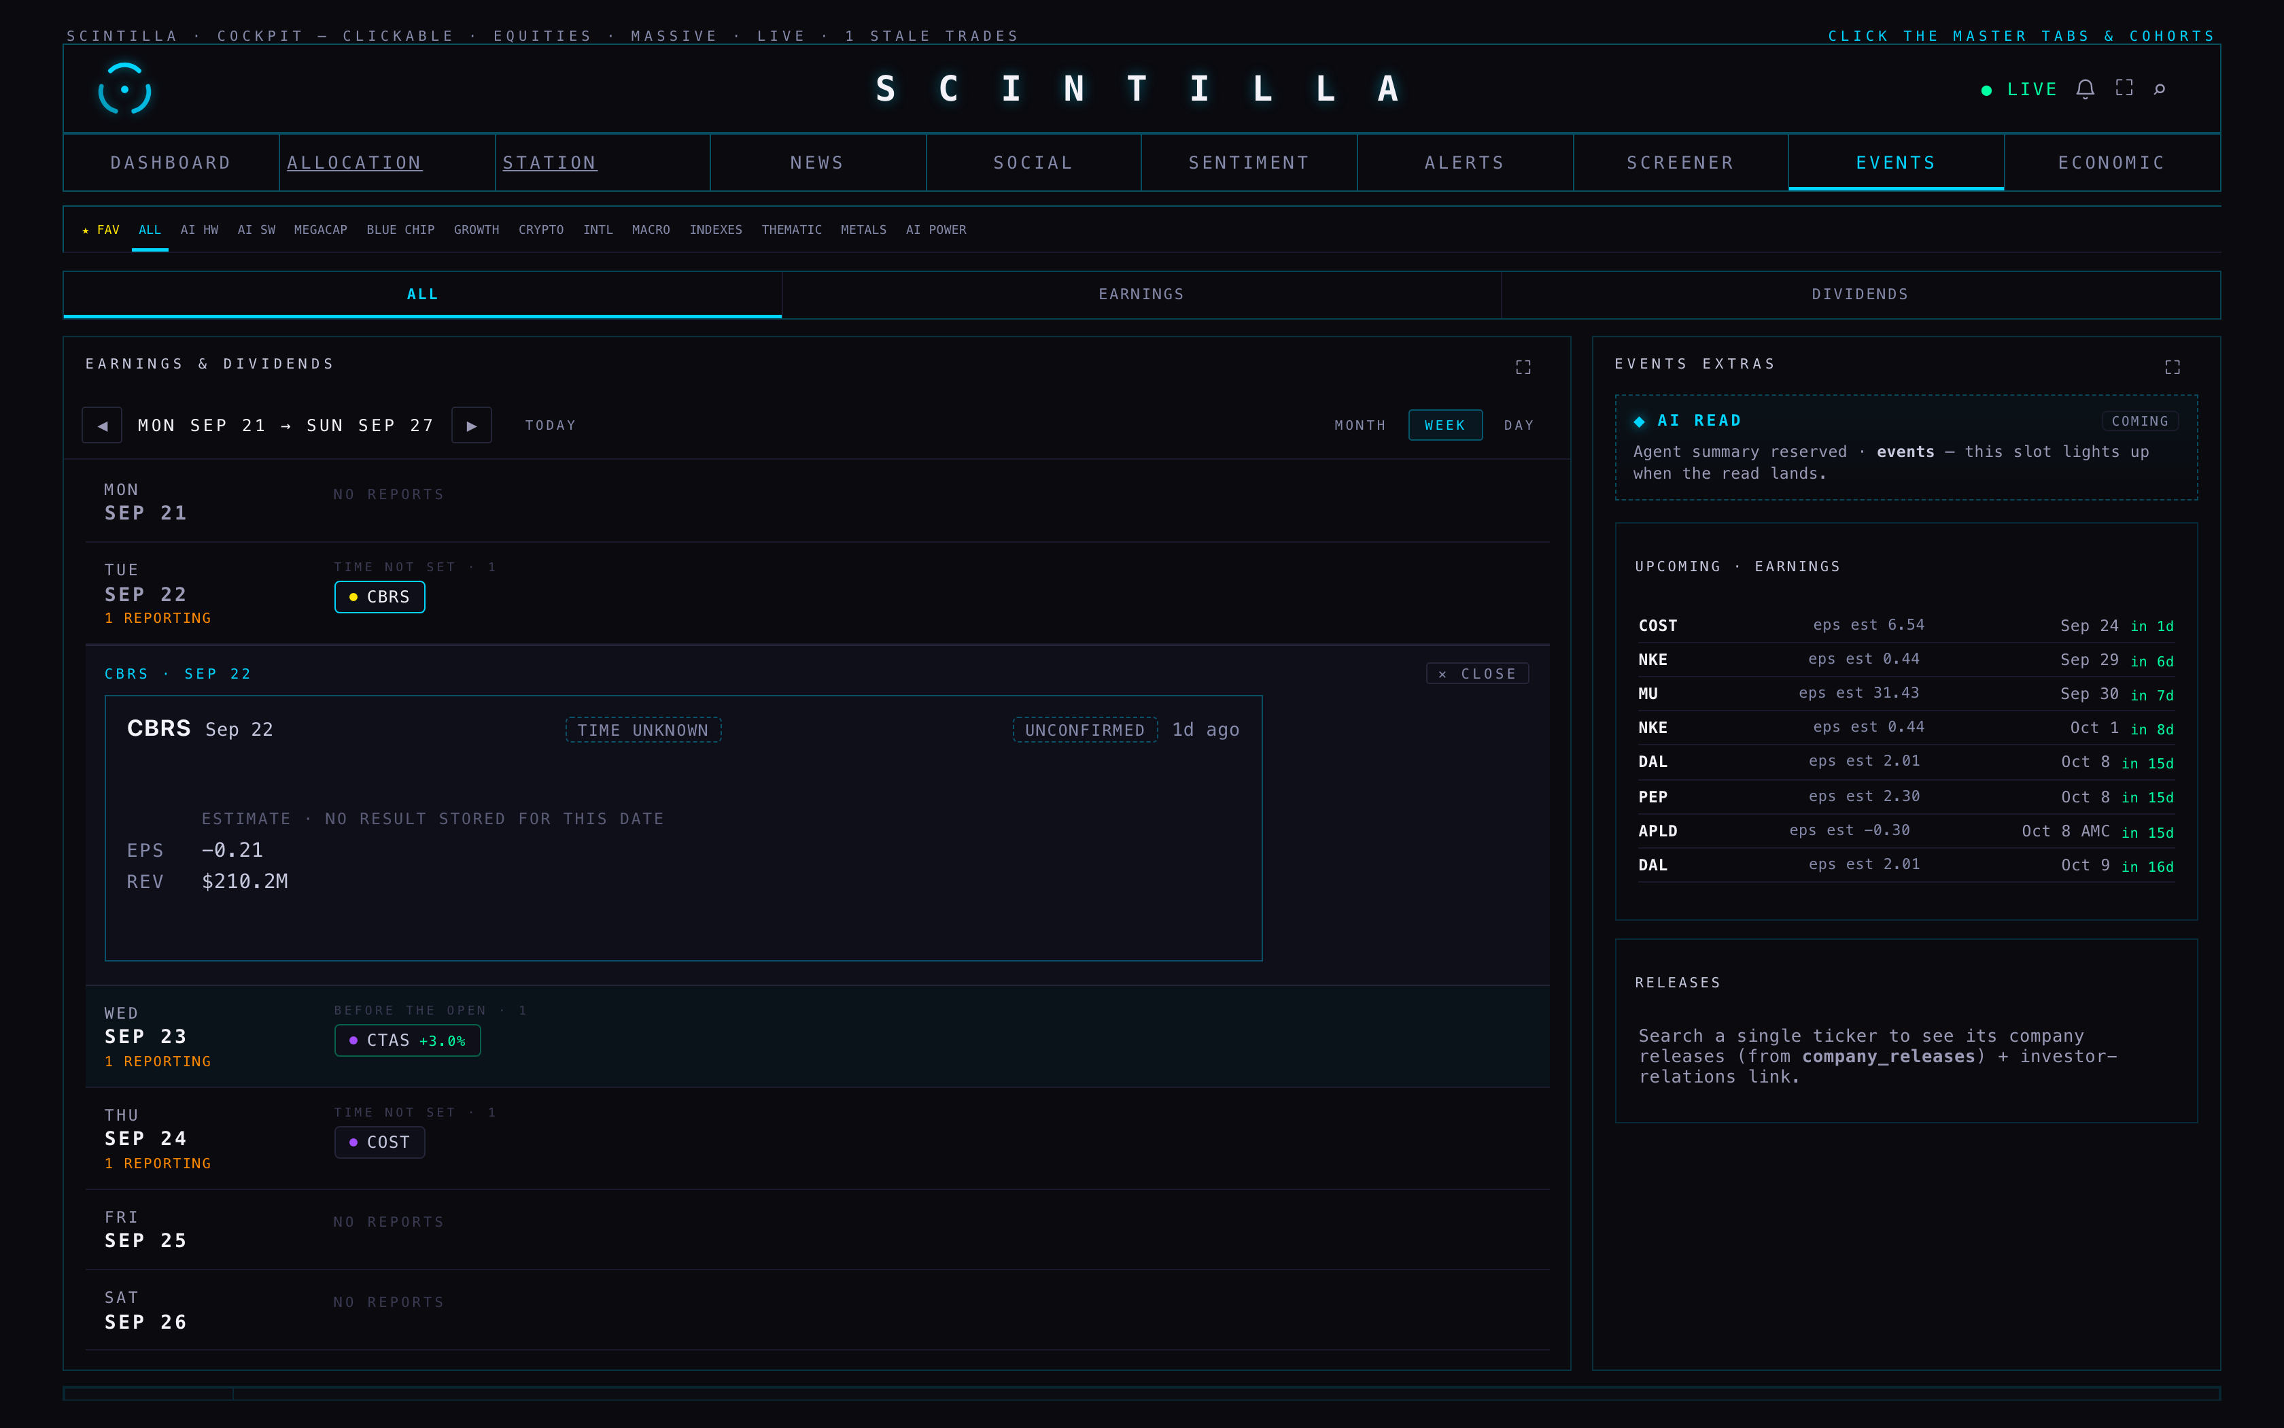Expand the CTAS earnings chip
The width and height of the screenshot is (2284, 1428).
coord(406,1040)
